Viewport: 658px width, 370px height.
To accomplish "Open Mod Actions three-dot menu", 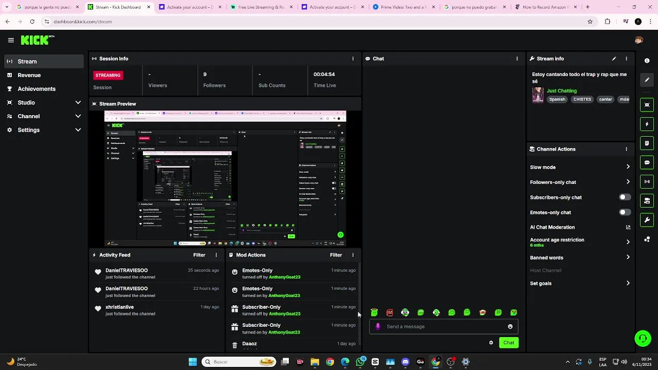I will (353, 255).
